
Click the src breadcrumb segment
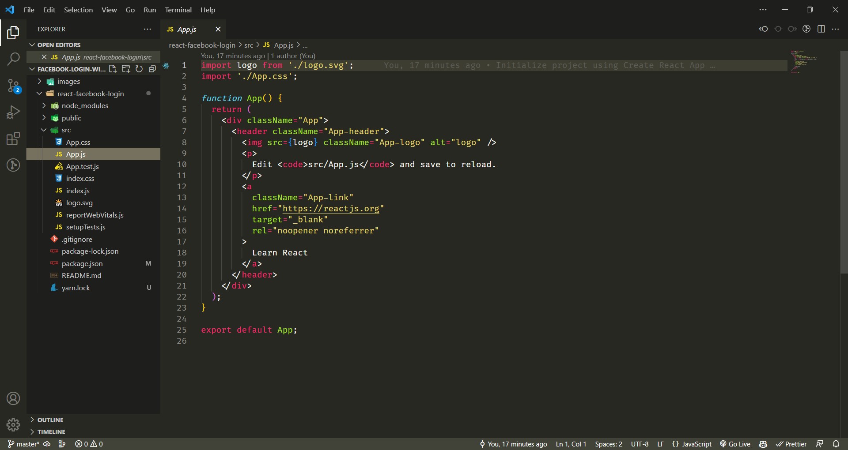[249, 45]
